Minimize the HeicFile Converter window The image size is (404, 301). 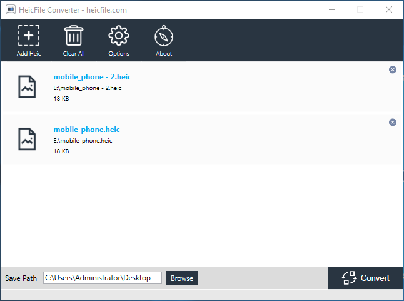pyautogui.click(x=332, y=10)
